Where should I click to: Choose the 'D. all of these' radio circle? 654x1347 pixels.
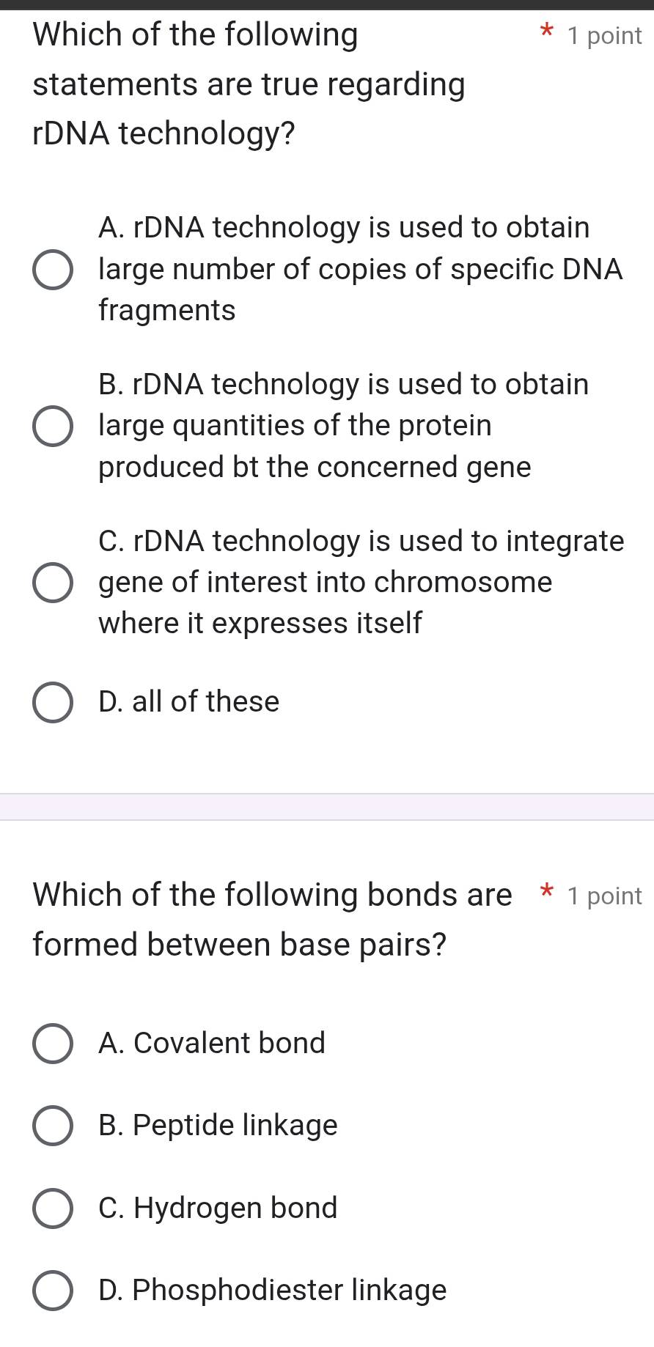pos(53,703)
